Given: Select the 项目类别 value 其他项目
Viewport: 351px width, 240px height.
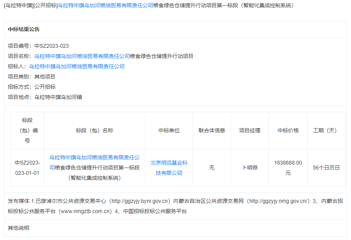Looking at the screenshot, I should point(45,77).
